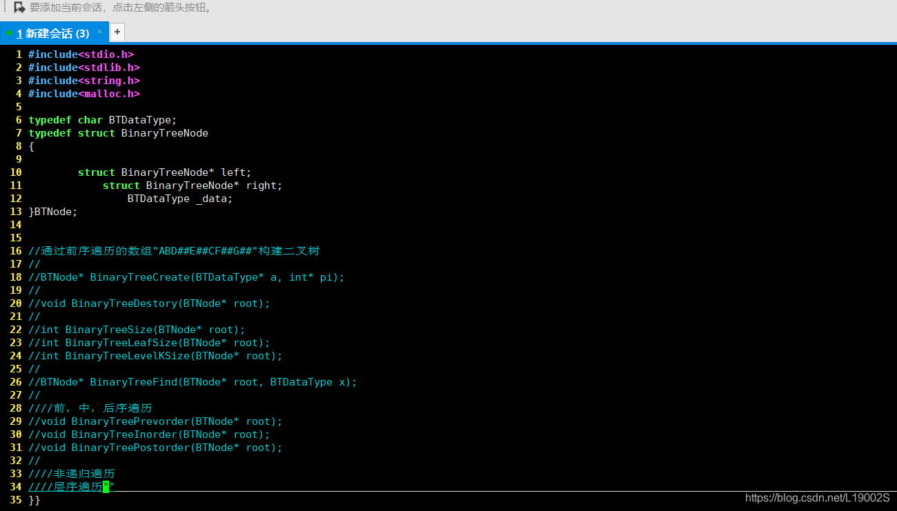Click the arrow icon to add current session
The width and height of the screenshot is (897, 511).
19,8
